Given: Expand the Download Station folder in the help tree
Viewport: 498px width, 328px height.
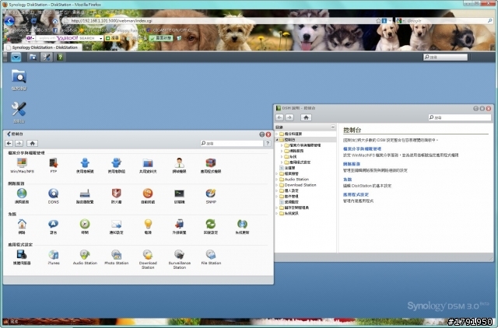Looking at the screenshot, I should (x=277, y=185).
